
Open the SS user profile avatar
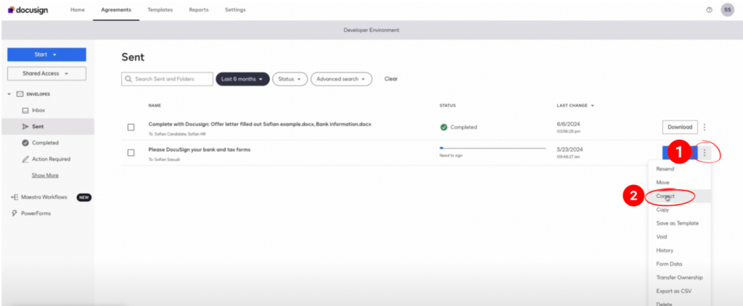pyautogui.click(x=727, y=10)
